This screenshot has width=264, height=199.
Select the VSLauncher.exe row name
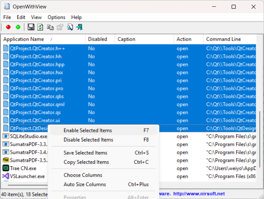27,176
